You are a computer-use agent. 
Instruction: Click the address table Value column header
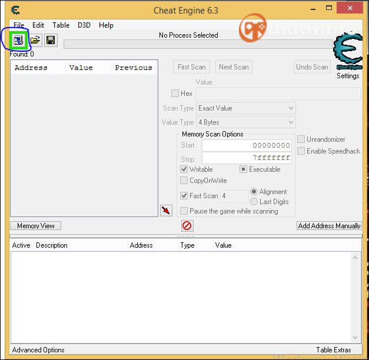point(287,245)
